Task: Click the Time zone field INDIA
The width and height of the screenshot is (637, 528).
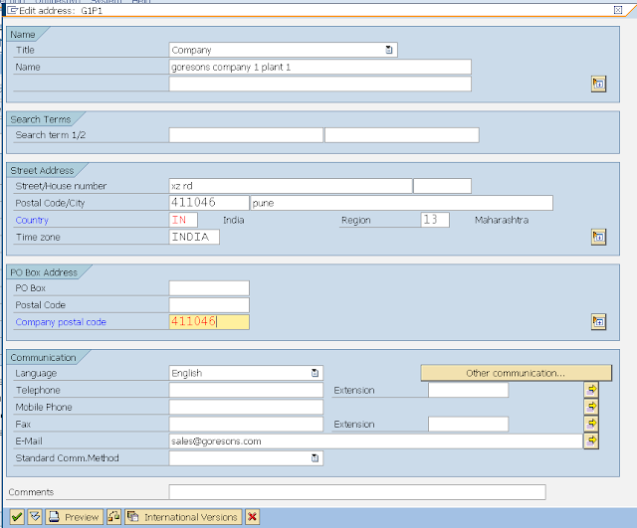Action: (194, 237)
